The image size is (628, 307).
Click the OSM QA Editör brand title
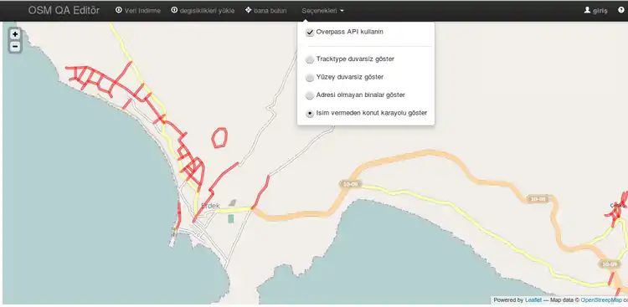pos(64,10)
